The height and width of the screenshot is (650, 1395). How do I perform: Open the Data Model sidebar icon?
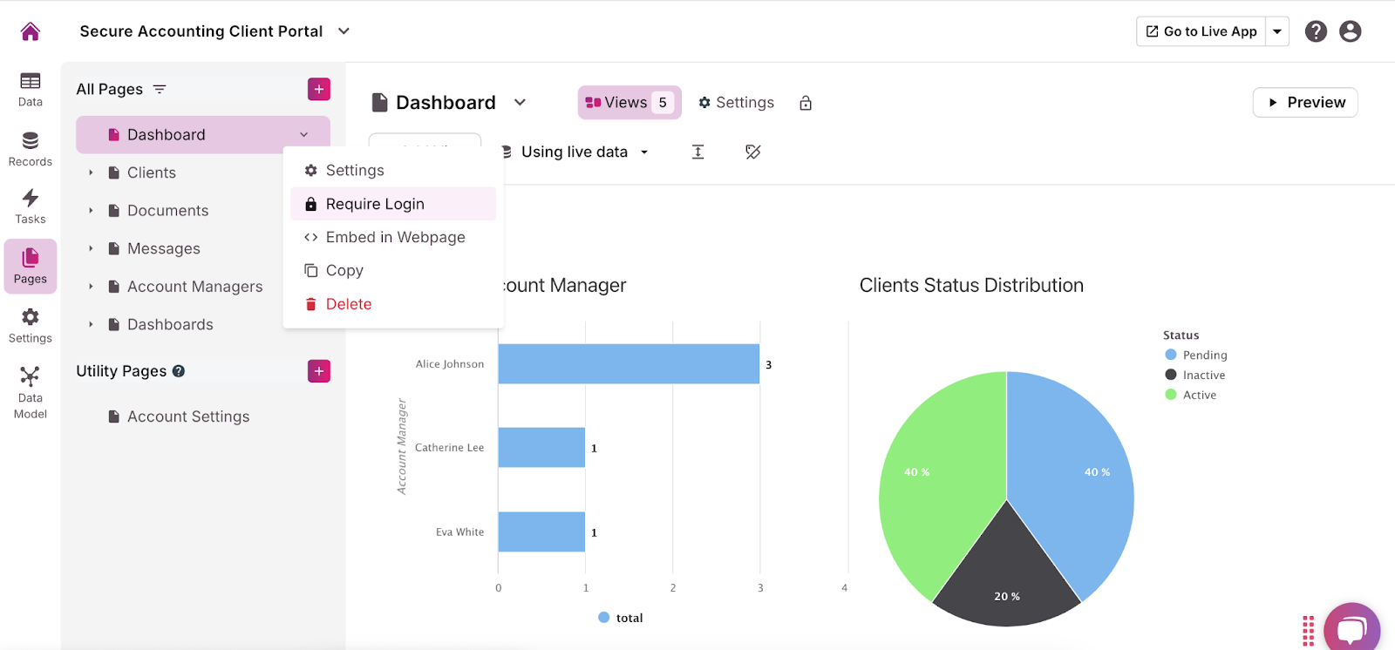31,392
